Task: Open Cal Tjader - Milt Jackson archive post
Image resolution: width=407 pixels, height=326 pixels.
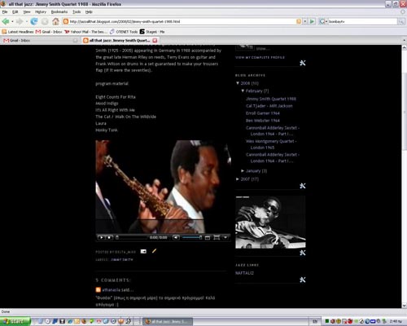Action: coord(269,106)
